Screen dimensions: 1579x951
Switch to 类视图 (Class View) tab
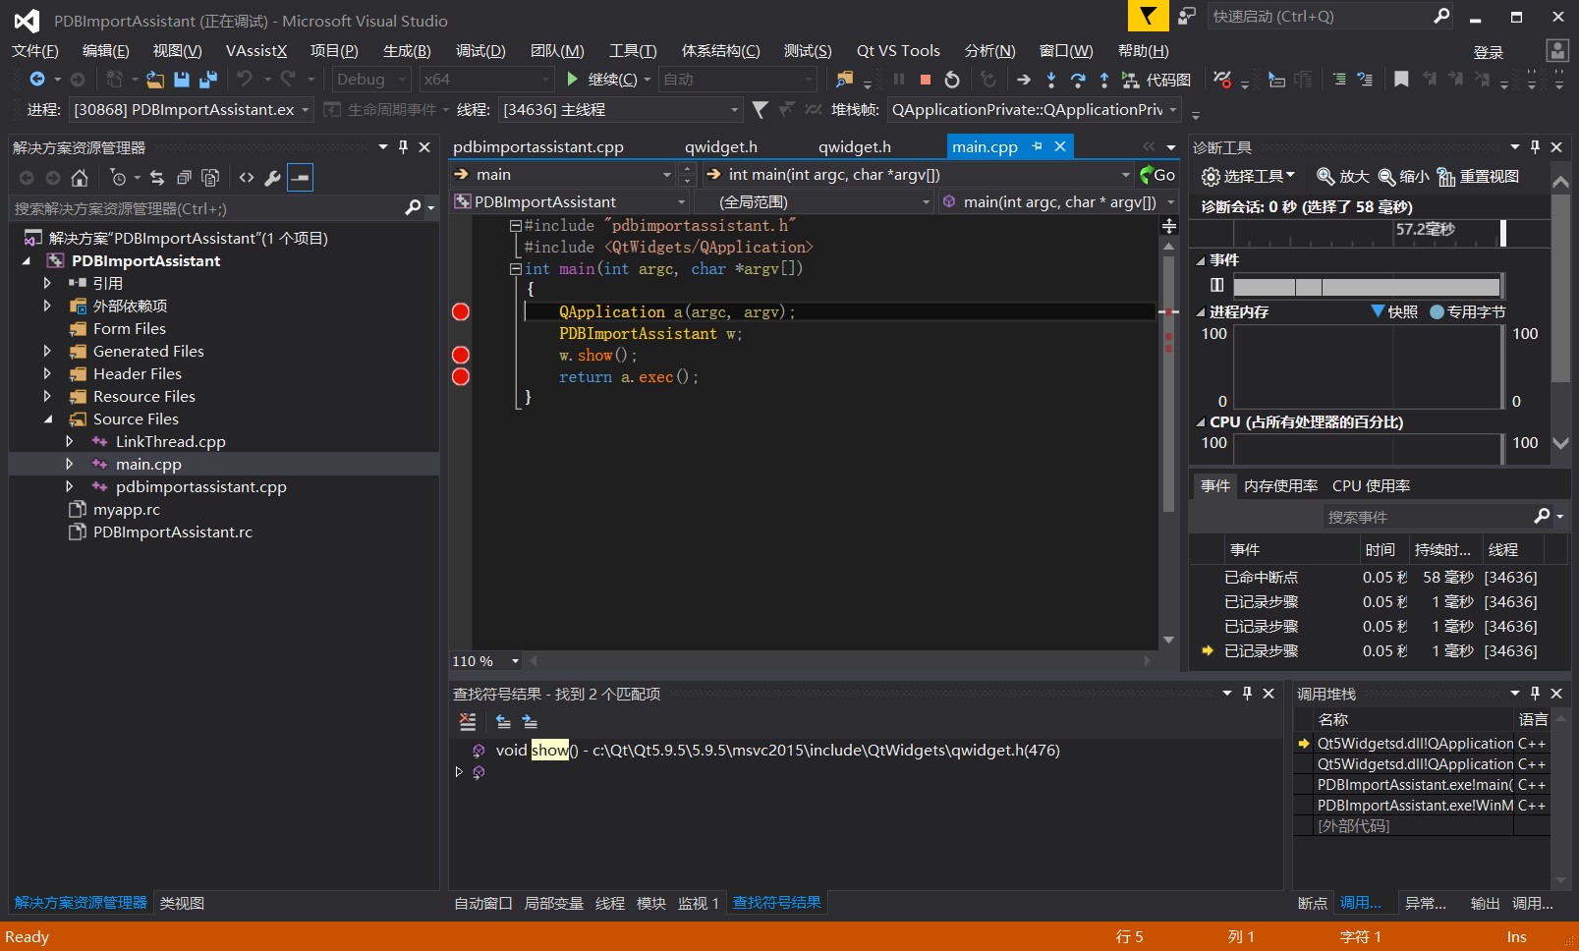point(182,903)
